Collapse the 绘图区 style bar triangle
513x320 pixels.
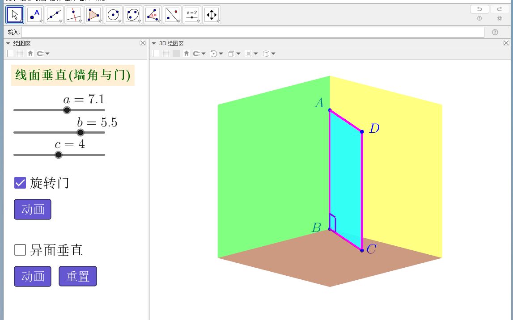[8, 43]
